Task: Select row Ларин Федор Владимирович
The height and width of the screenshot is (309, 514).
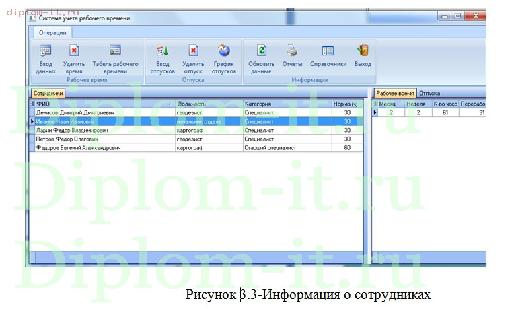Action: 196,130
